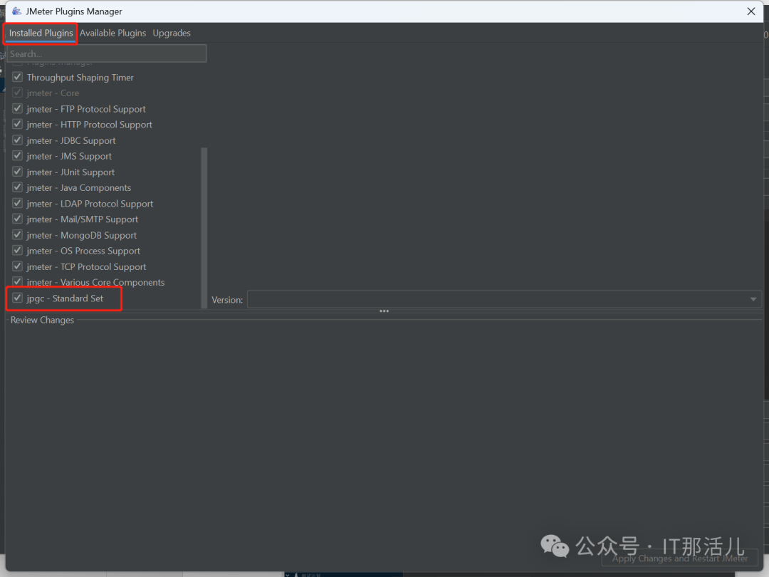Toggle jmeter - JMS Support checkbox
Screen dimensions: 769x577
point(18,155)
